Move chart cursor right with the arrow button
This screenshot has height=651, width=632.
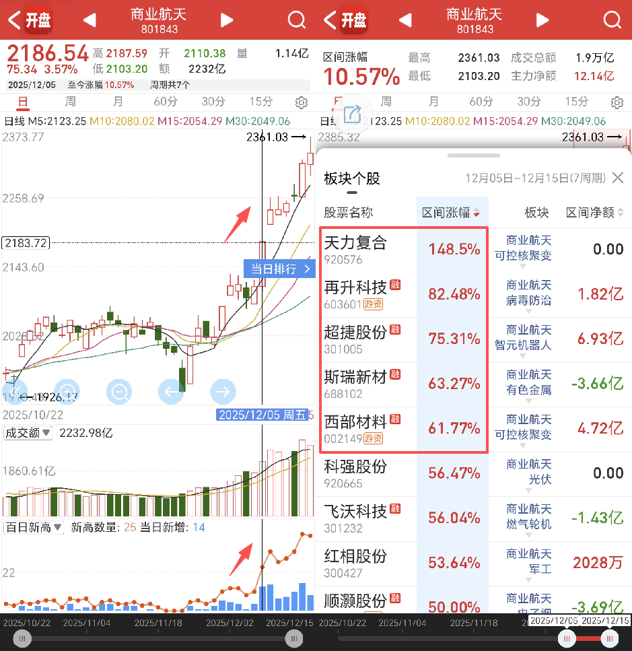(x=223, y=391)
